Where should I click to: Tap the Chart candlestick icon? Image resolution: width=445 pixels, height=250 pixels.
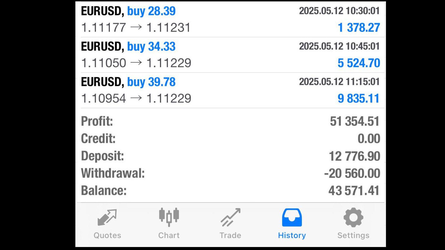click(169, 217)
